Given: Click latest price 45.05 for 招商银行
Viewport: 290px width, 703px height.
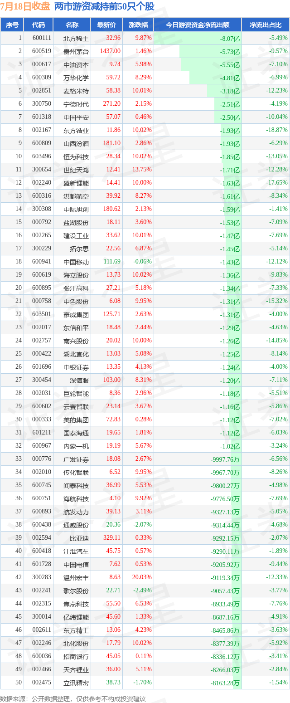Looking at the screenshot, I should click(x=113, y=656).
